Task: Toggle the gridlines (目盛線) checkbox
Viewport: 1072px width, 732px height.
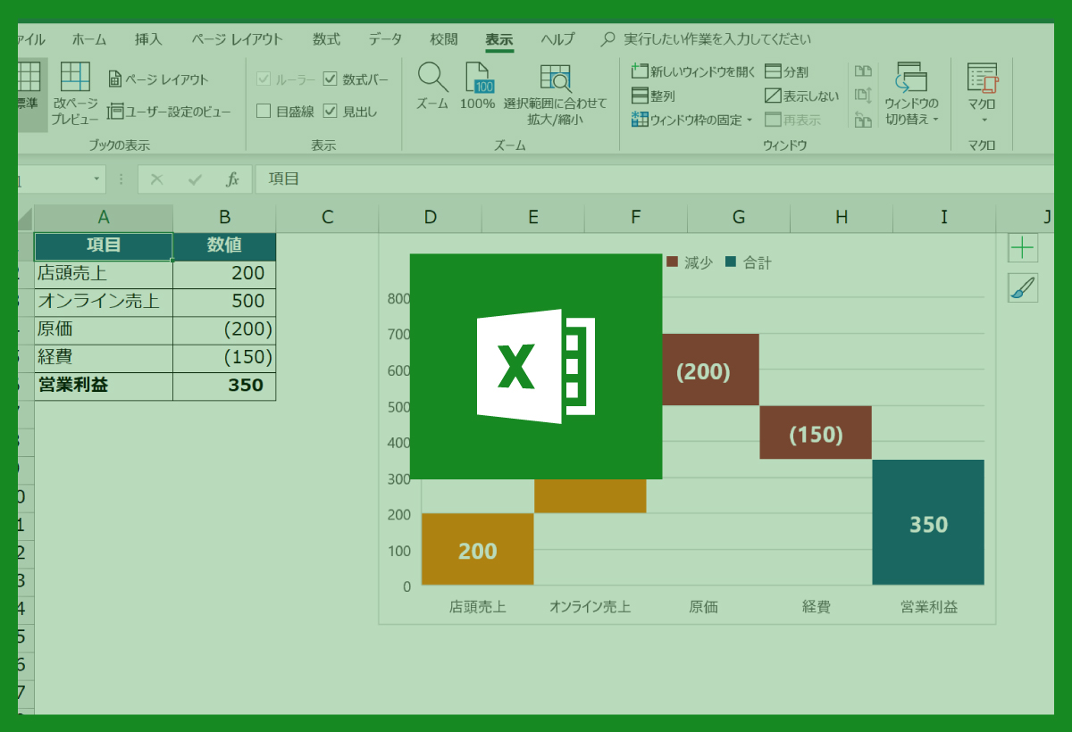Action: pos(264,112)
